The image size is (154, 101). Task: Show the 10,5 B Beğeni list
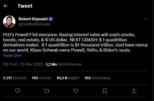coord(68,78)
